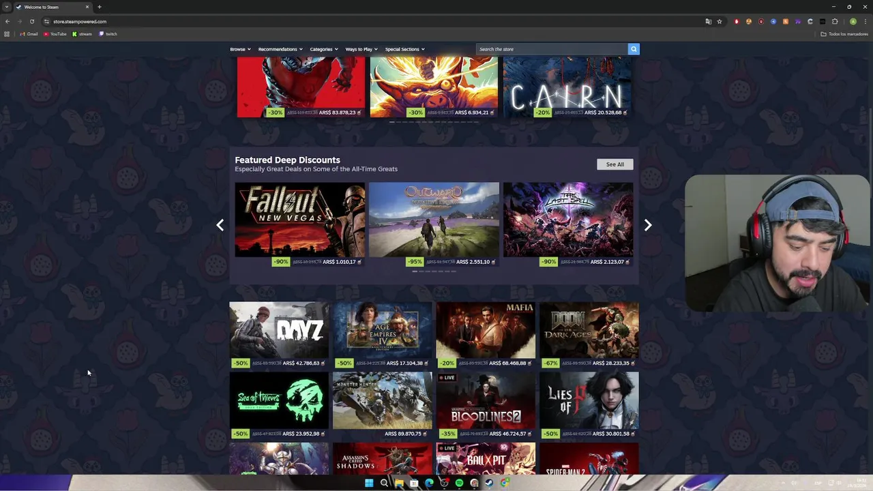Open the Windows Start menu

tap(369, 483)
